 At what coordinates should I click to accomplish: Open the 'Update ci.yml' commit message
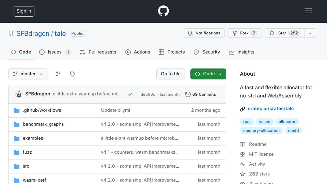click(115, 110)
